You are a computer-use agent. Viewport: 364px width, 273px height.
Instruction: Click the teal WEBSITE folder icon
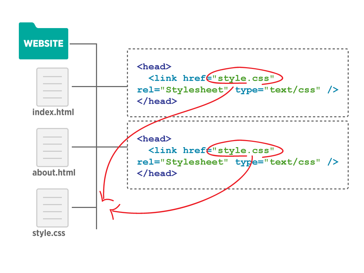point(43,41)
